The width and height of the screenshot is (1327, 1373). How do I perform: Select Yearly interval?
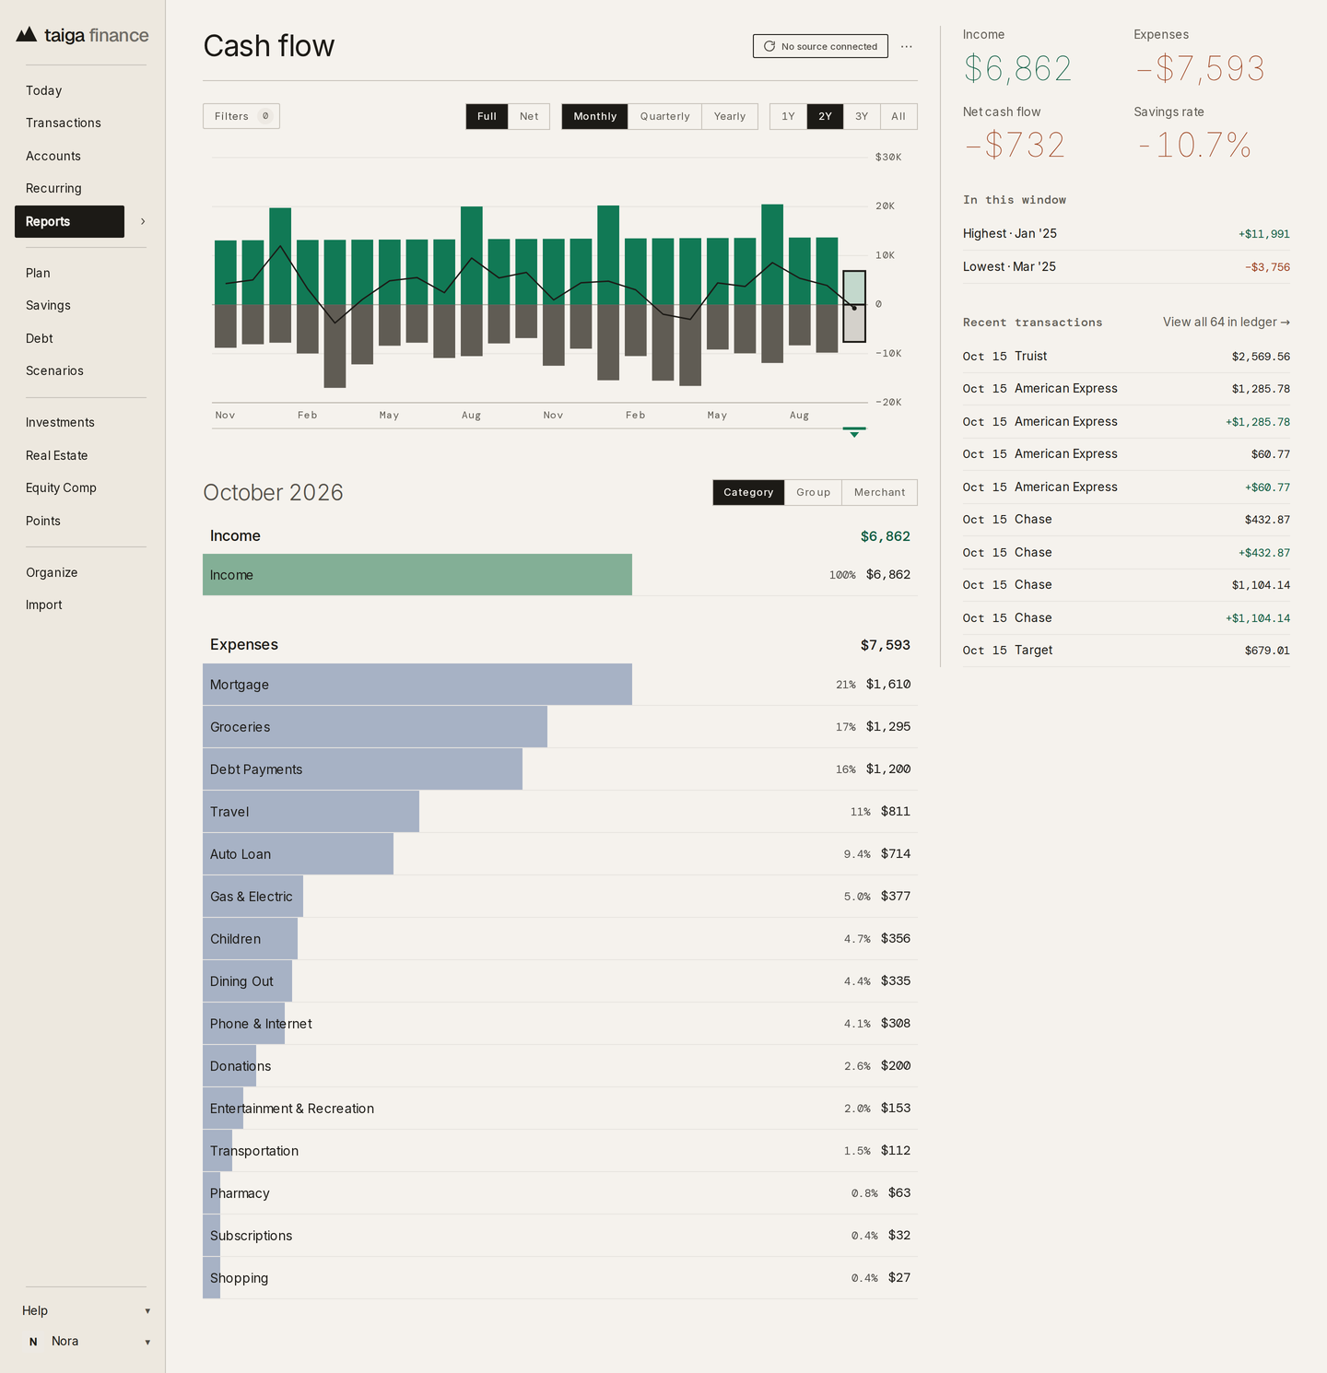tap(730, 116)
